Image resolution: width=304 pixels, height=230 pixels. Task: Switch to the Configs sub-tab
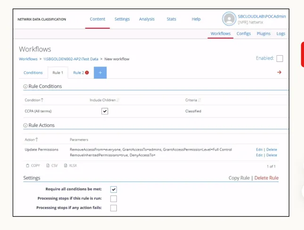coord(244,34)
